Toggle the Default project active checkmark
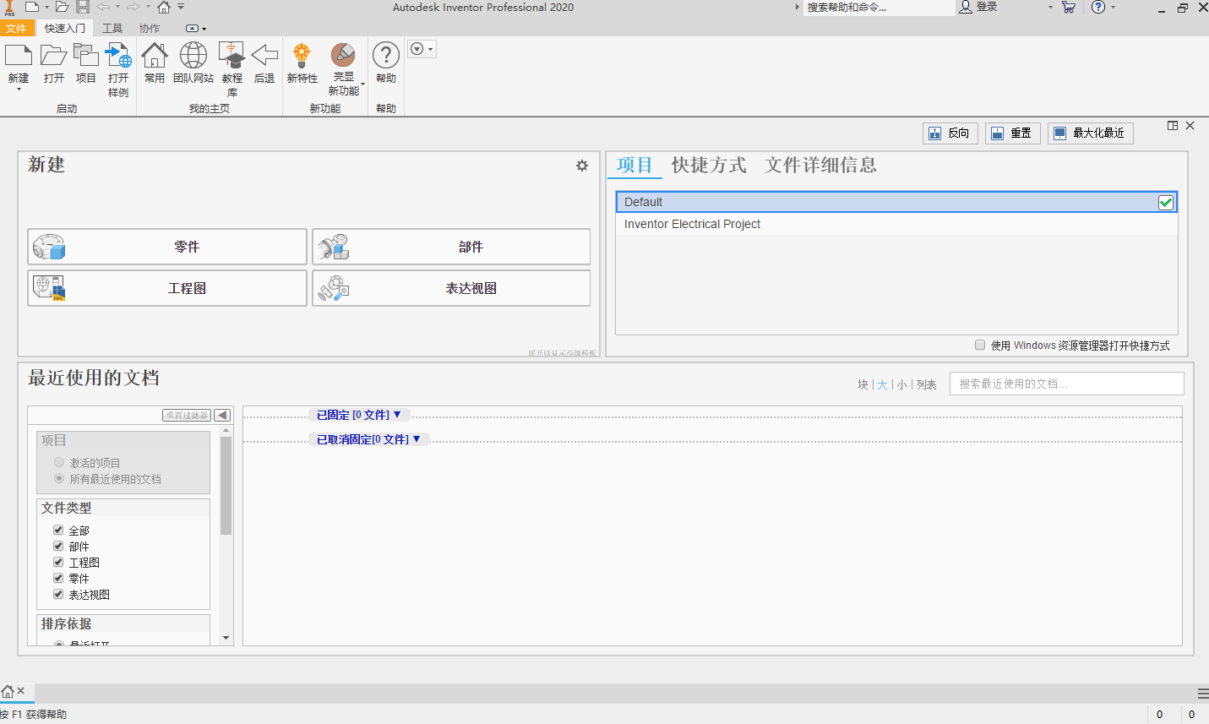 tap(1166, 202)
